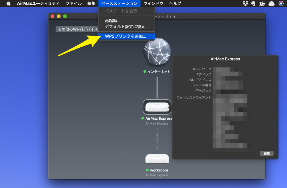Open the Apple menu
Image resolution: width=287 pixels, height=188 pixels.
pos(8,3)
